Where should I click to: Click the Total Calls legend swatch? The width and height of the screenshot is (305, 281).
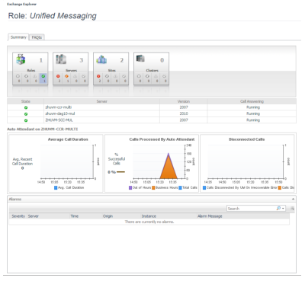click(x=180, y=187)
